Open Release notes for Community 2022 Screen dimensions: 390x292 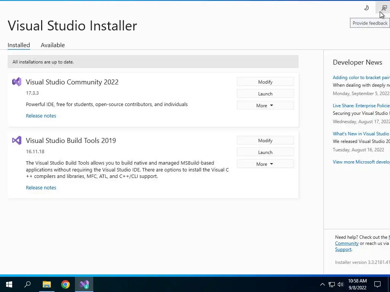pyautogui.click(x=41, y=116)
